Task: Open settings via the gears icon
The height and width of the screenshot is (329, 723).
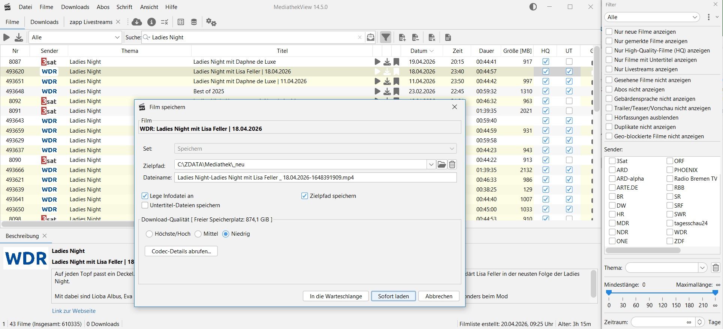Action: click(211, 22)
